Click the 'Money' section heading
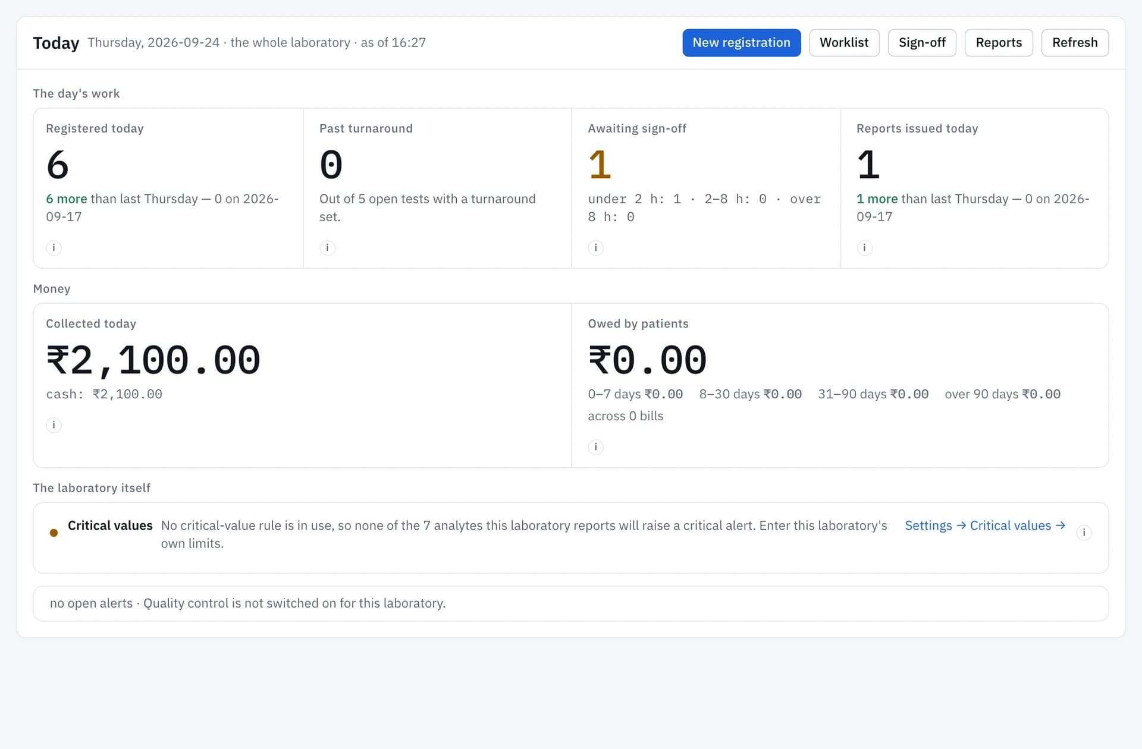The image size is (1142, 749). coord(52,289)
